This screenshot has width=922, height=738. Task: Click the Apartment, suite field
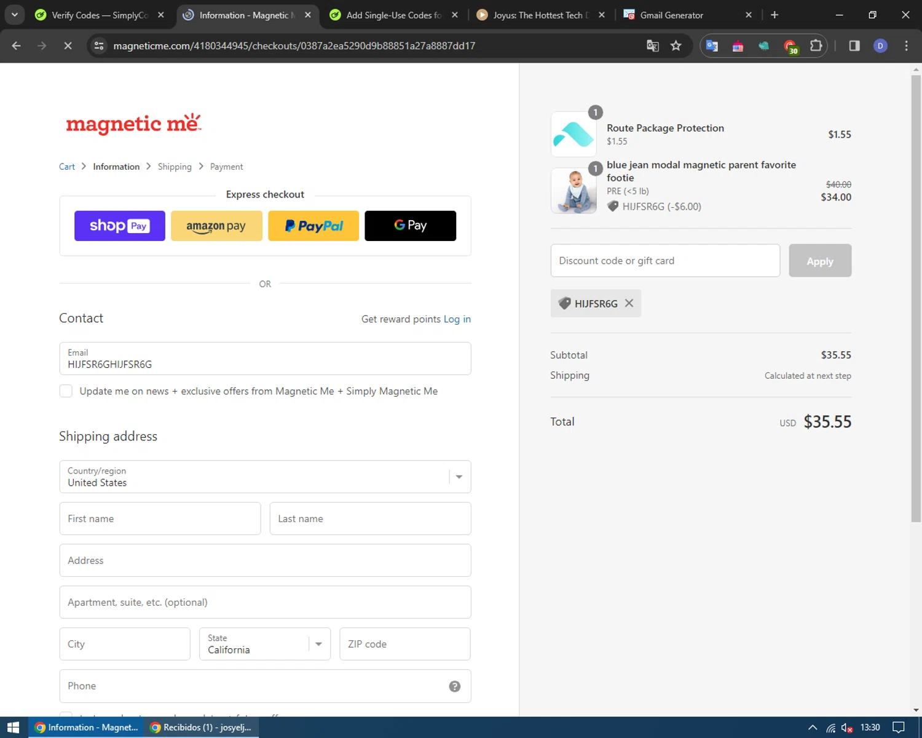265,602
